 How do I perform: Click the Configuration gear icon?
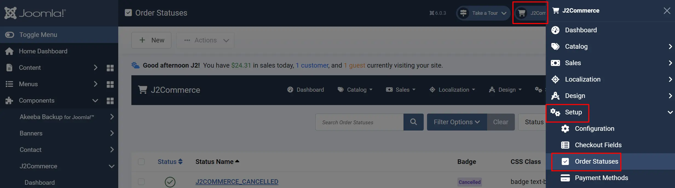click(565, 129)
